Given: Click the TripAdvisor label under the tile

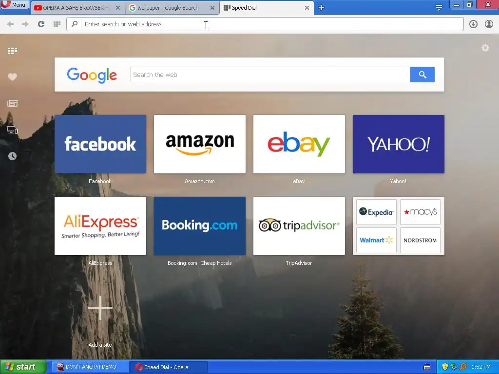Looking at the screenshot, I should (x=299, y=263).
